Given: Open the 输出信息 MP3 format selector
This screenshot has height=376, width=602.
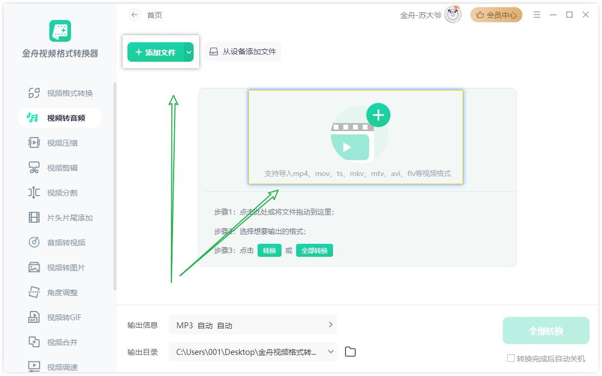Looking at the screenshot, I should (253, 325).
